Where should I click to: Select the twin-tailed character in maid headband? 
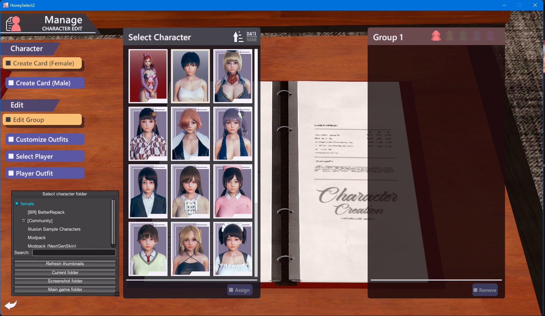pos(233,249)
